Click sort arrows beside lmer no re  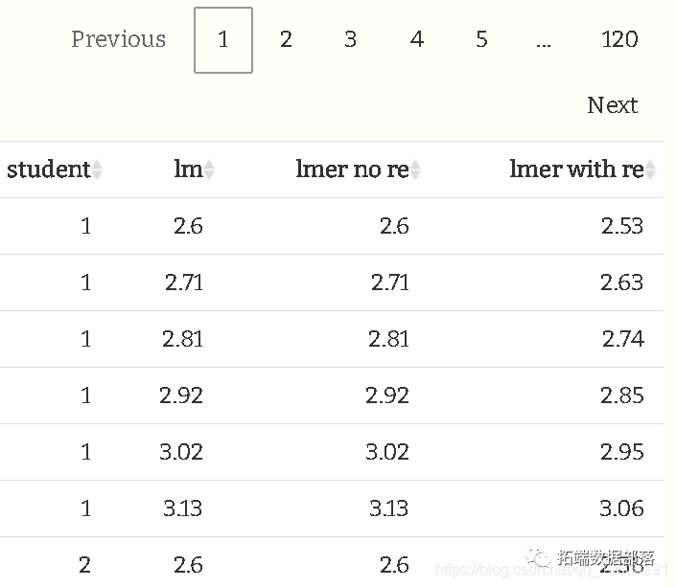point(415,170)
